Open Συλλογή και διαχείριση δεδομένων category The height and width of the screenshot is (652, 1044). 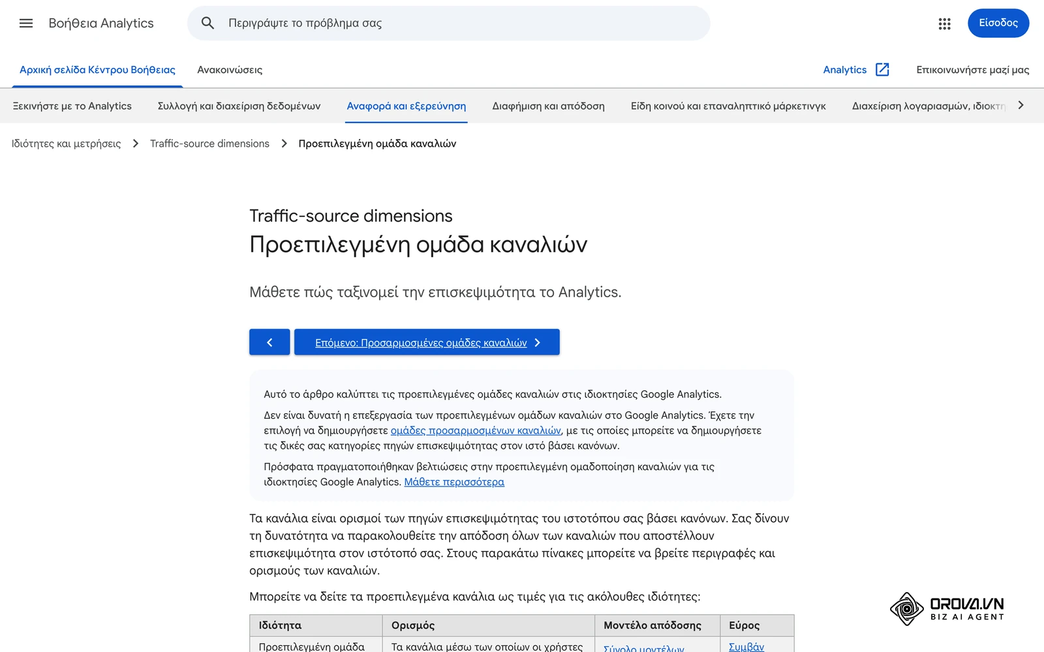(239, 106)
